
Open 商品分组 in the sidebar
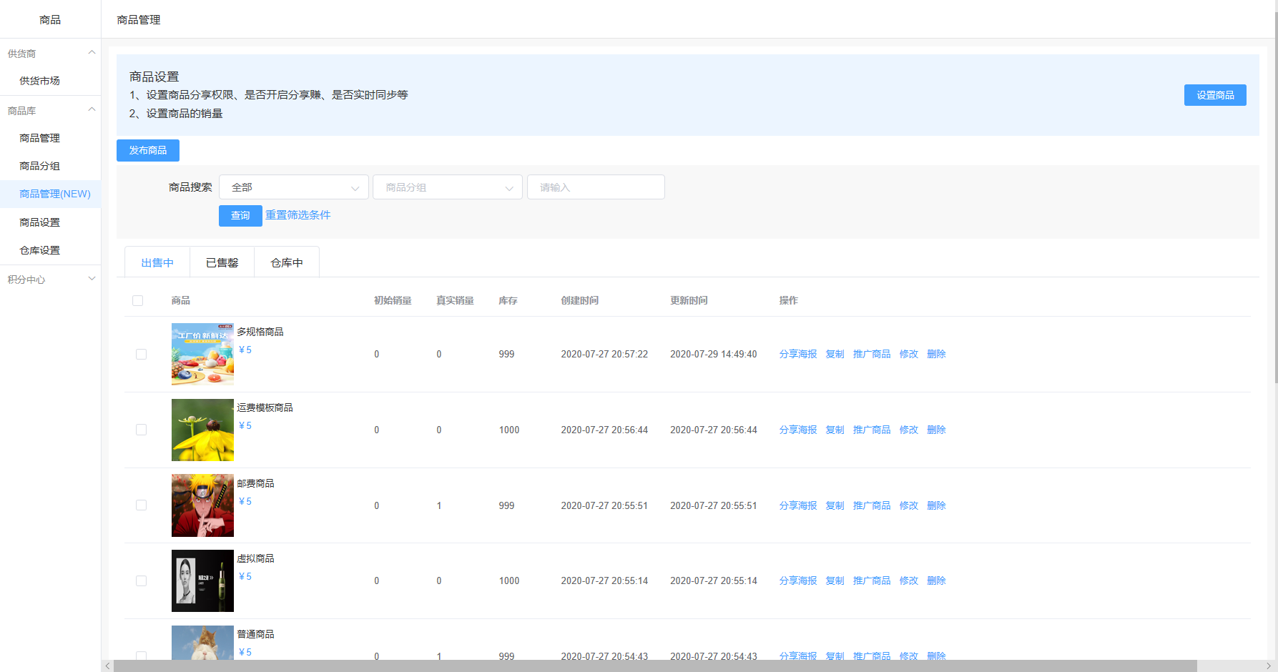(x=40, y=166)
